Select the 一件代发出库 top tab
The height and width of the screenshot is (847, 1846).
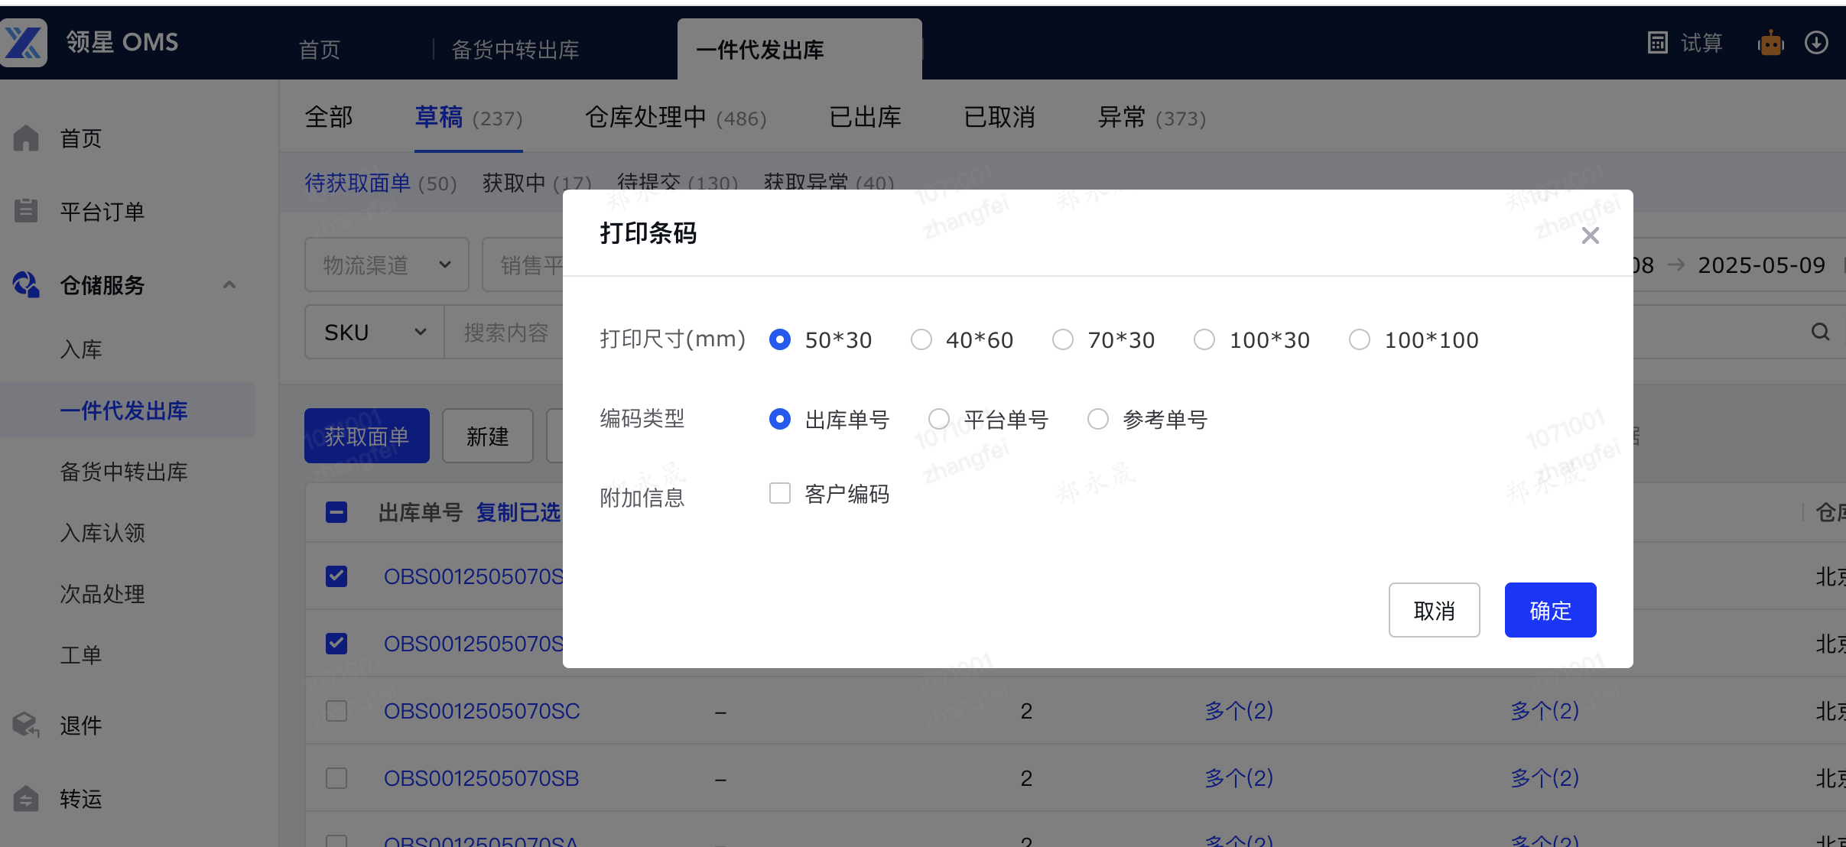799,50
